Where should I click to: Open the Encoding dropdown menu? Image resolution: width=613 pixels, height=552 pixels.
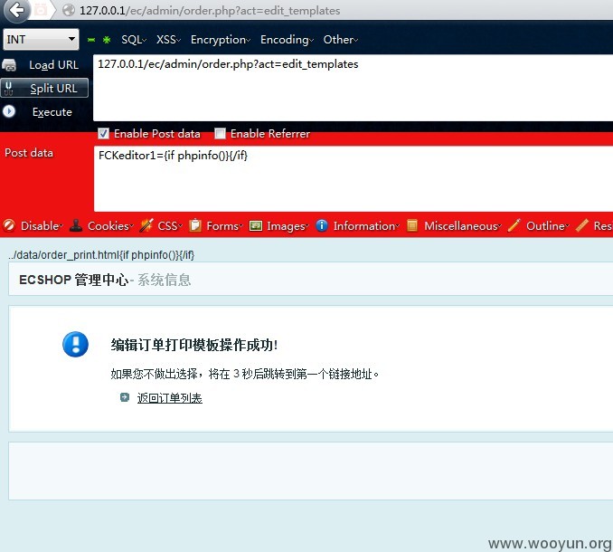[287, 40]
